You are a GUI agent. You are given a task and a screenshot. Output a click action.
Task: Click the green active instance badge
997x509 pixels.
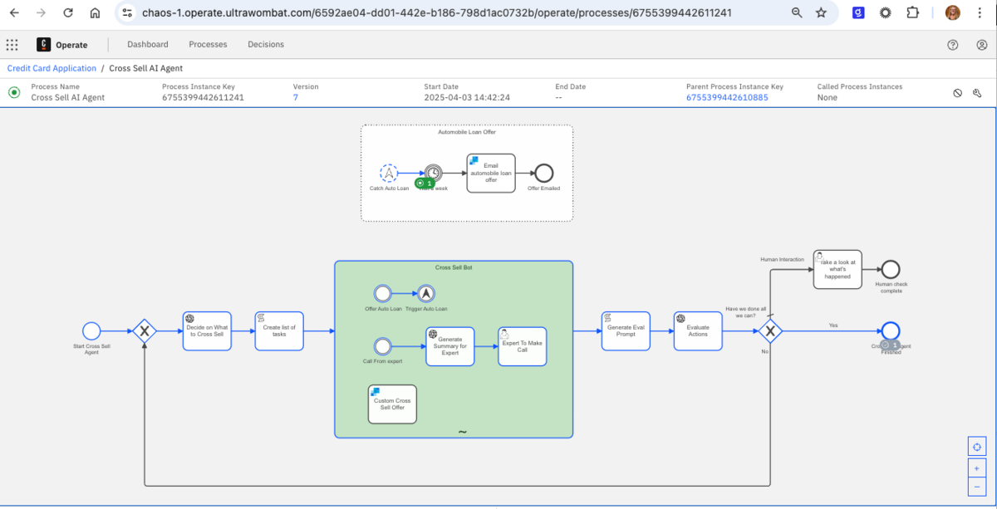pos(425,183)
